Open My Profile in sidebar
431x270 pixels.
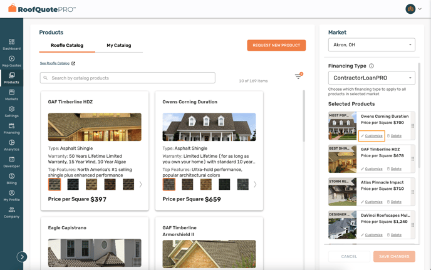(x=11, y=195)
